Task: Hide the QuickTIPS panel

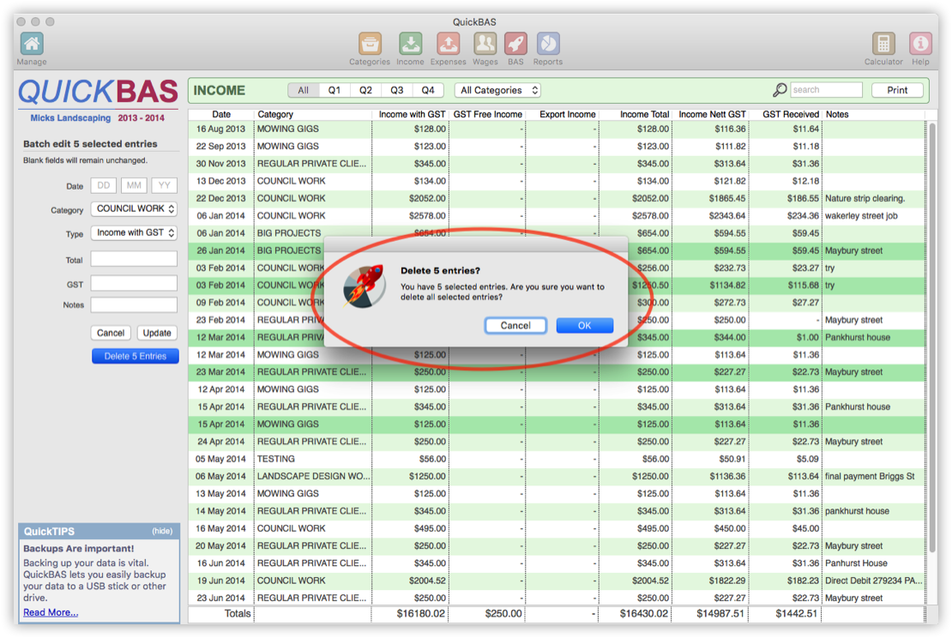Action: coord(162,532)
